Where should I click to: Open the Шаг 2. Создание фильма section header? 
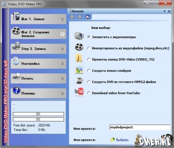coord(39,34)
